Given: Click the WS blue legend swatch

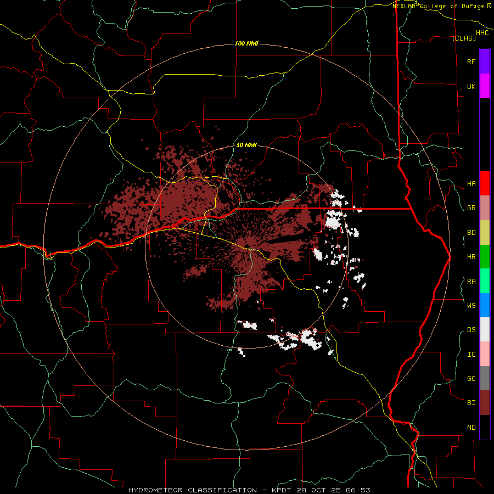Looking at the screenshot, I should pos(485,305).
